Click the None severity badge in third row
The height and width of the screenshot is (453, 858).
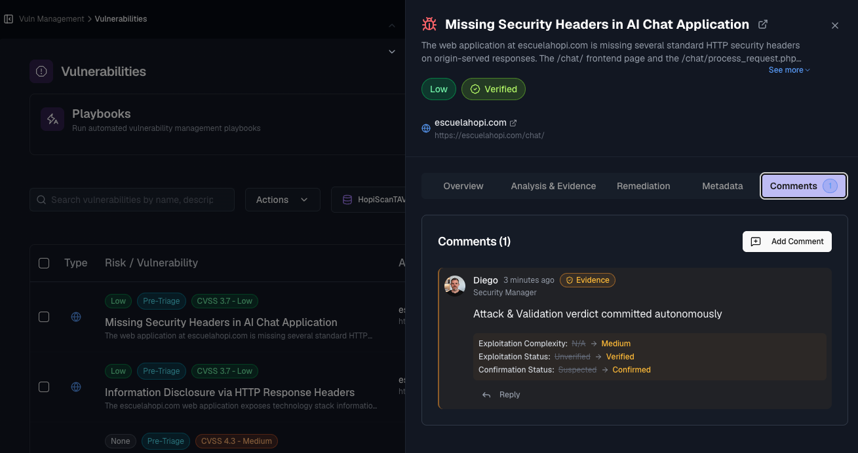point(121,441)
